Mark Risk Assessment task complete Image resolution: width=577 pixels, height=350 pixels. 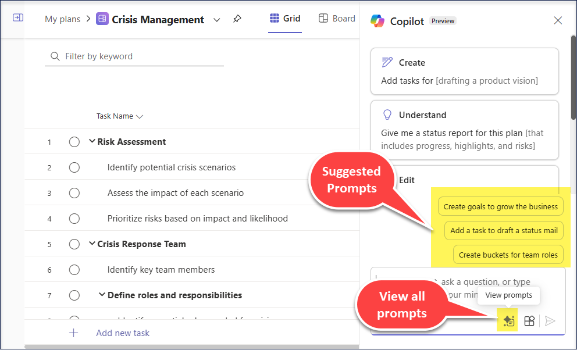click(74, 142)
